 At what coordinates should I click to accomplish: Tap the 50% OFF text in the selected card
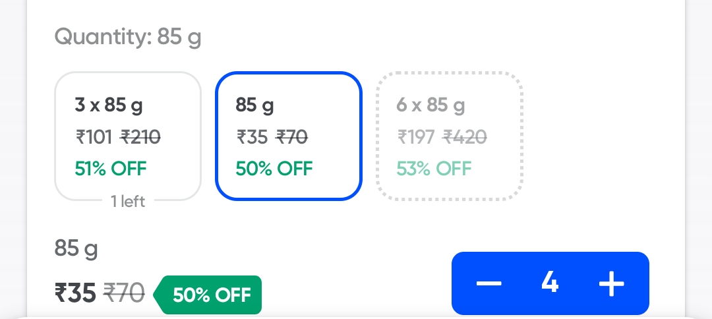(x=274, y=168)
